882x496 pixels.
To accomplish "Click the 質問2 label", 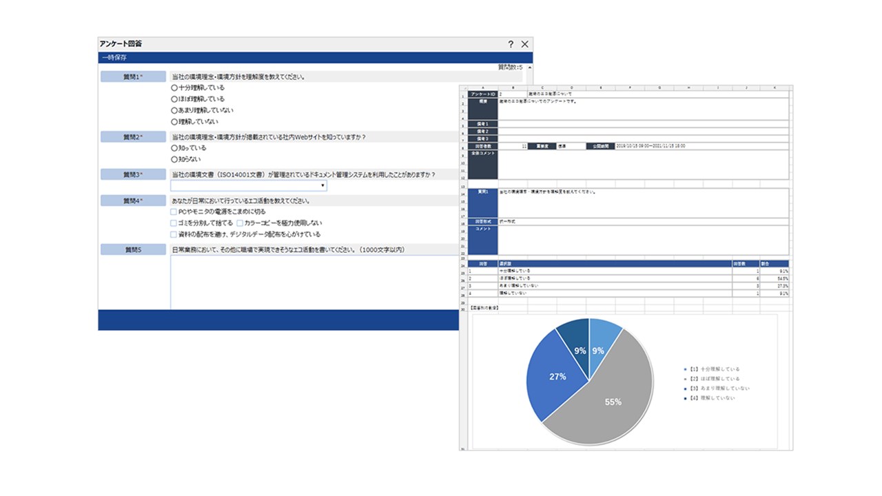I will 133,137.
